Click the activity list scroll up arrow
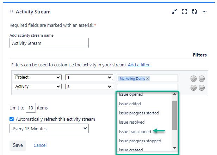Image resolution: width=217 pixels, height=155 pixels. [x=174, y=94]
